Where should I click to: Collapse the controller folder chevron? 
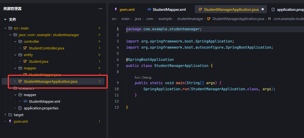point(15,41)
